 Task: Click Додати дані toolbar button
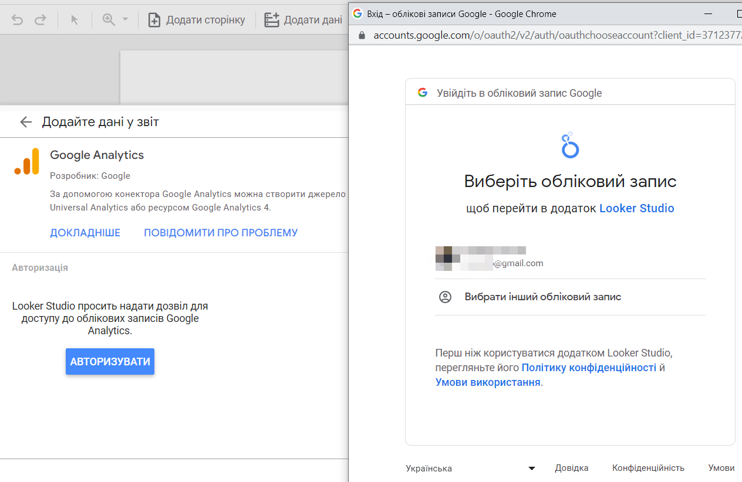click(x=303, y=20)
